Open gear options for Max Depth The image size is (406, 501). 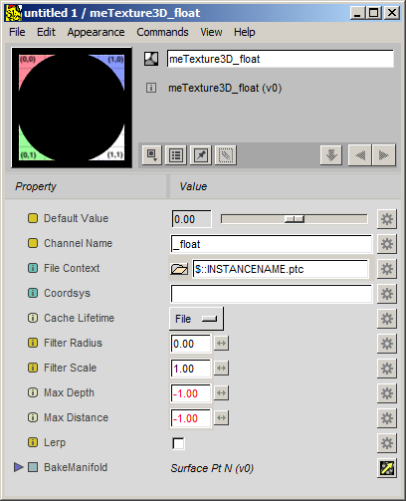pyautogui.click(x=387, y=393)
